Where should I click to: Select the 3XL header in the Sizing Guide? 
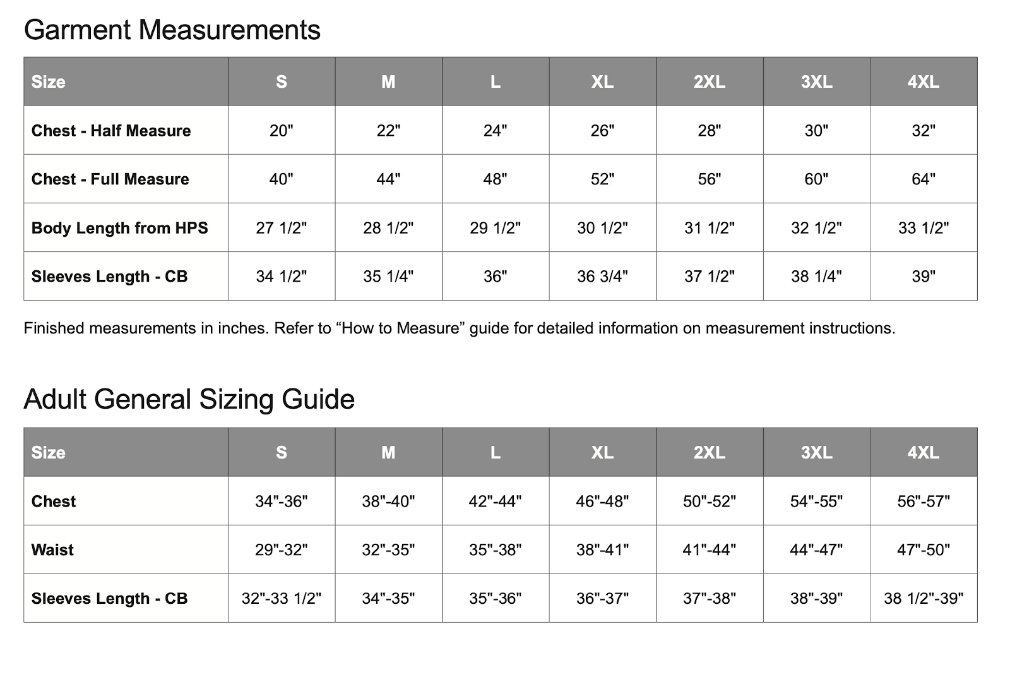(x=817, y=452)
